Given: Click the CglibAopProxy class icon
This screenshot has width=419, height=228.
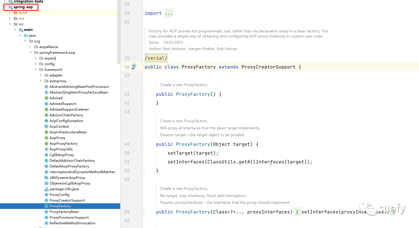Looking at the screenshot, I should [46, 155].
